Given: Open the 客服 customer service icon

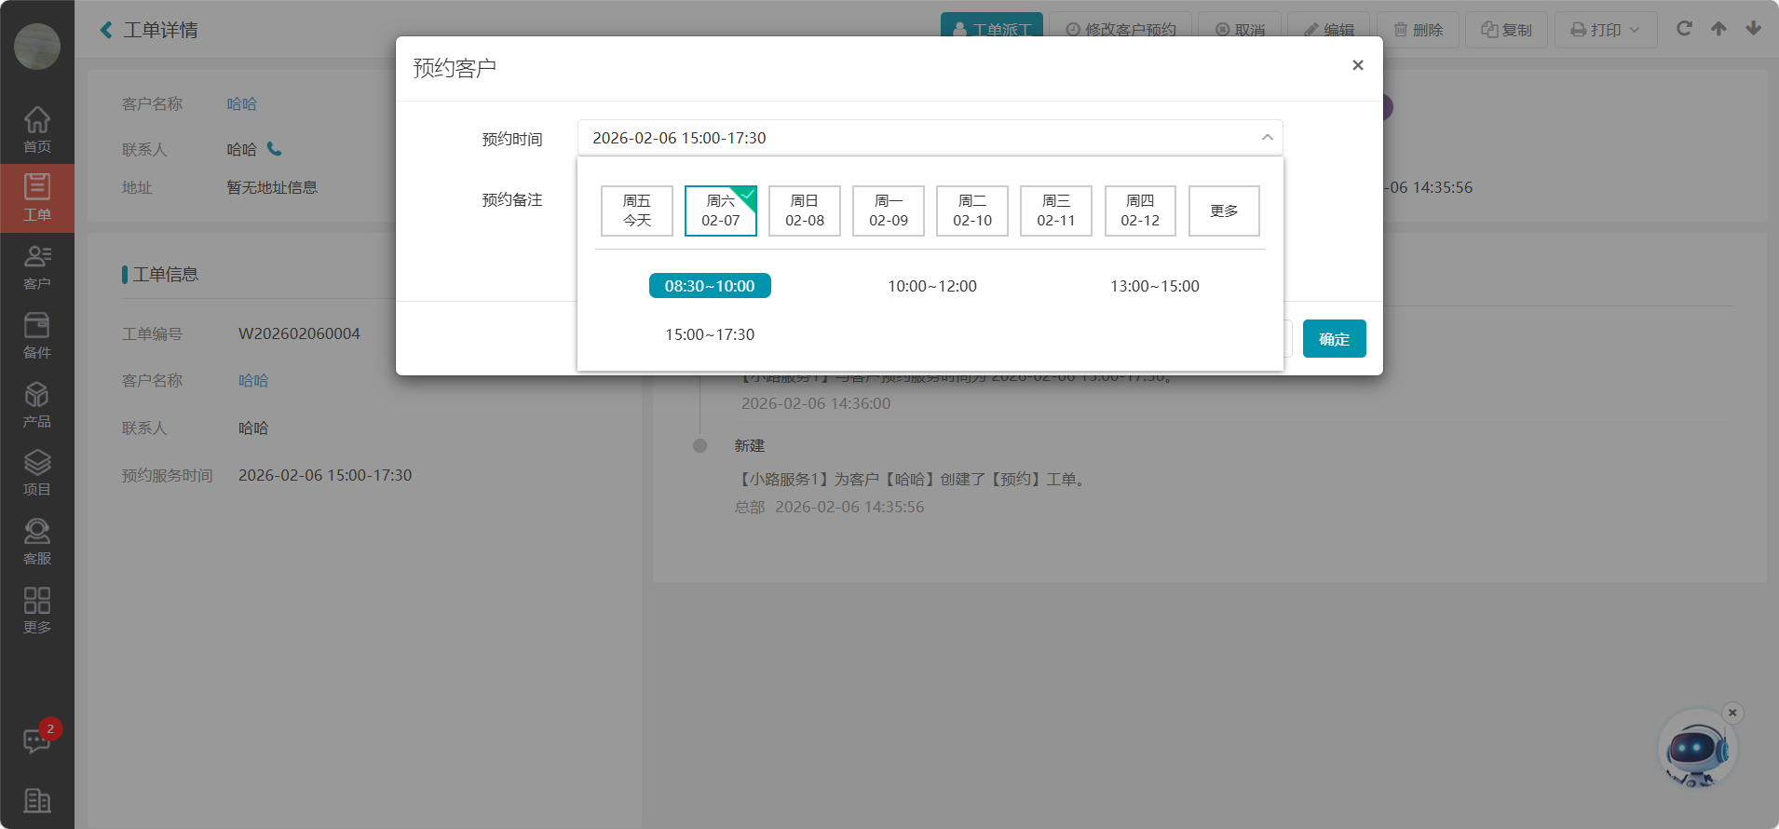Looking at the screenshot, I should coord(37,541).
